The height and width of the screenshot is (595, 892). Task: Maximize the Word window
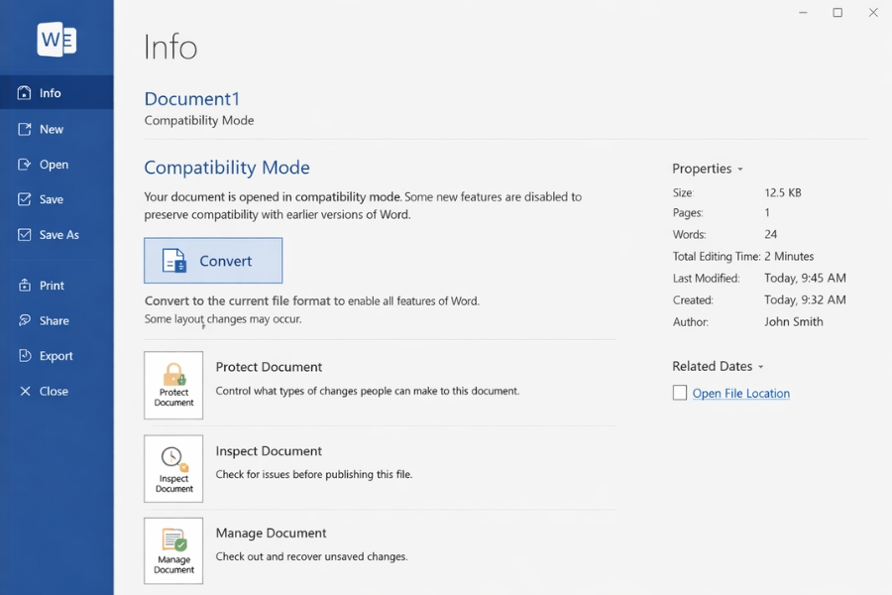click(x=837, y=13)
